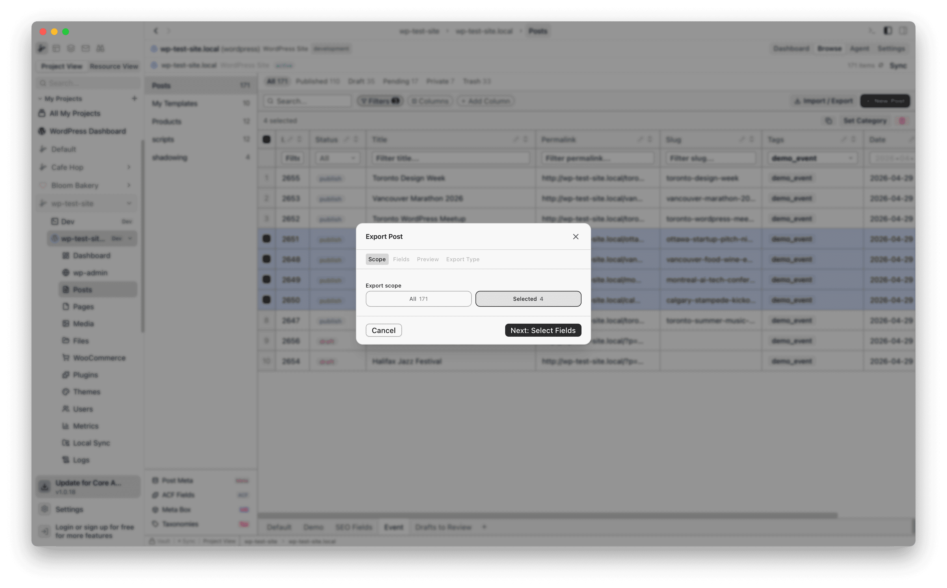Uncheck the row 2648 checkbox
Viewport: 947px width, 588px height.
[x=266, y=259]
